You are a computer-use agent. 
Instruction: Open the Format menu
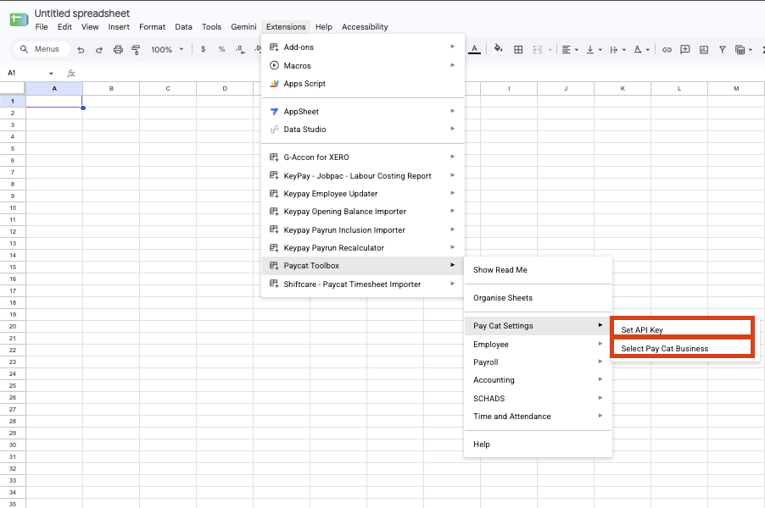(x=152, y=27)
